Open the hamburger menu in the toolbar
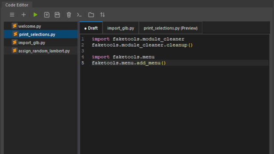The width and height of the screenshot is (274, 154). 12,15
